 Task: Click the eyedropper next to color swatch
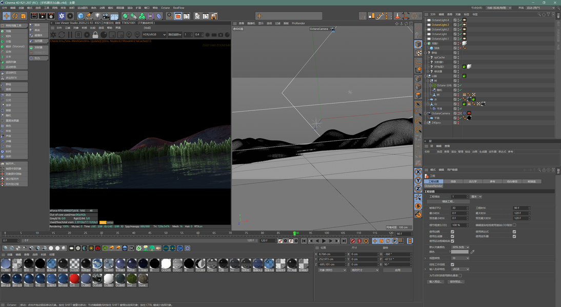[x=472, y=252]
